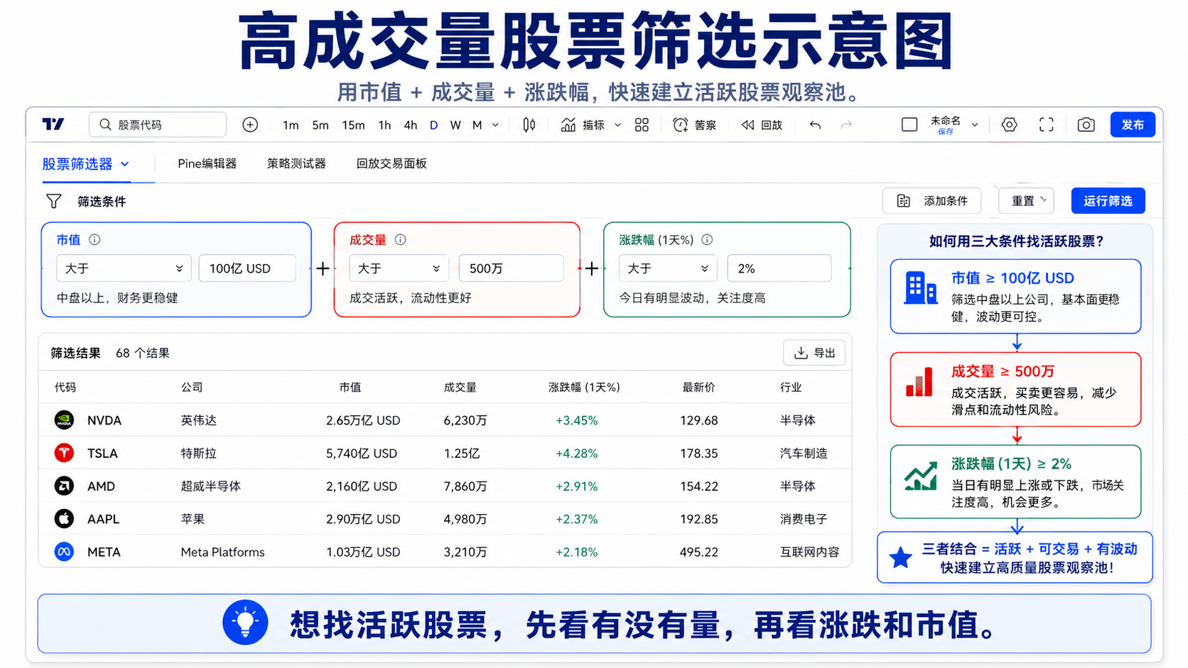Click the layout square icon near 未命名
Viewport: 1188px width, 668px height.
pos(909,125)
